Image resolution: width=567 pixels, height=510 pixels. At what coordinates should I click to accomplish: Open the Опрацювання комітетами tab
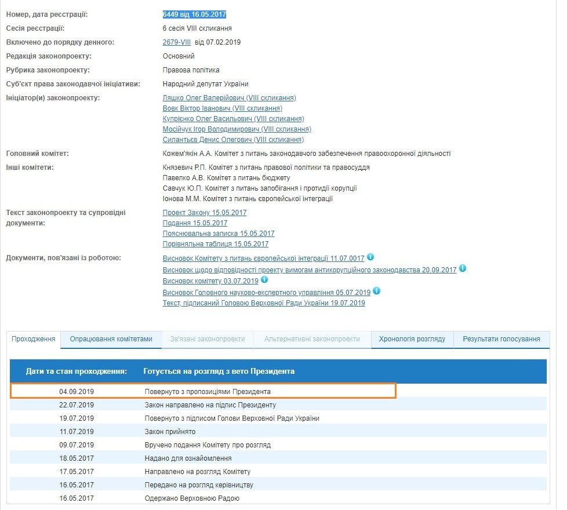(x=111, y=339)
